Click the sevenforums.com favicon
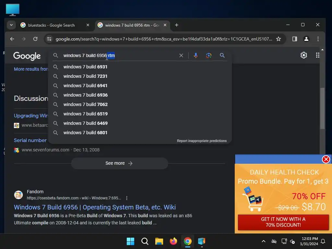 click(x=17, y=150)
